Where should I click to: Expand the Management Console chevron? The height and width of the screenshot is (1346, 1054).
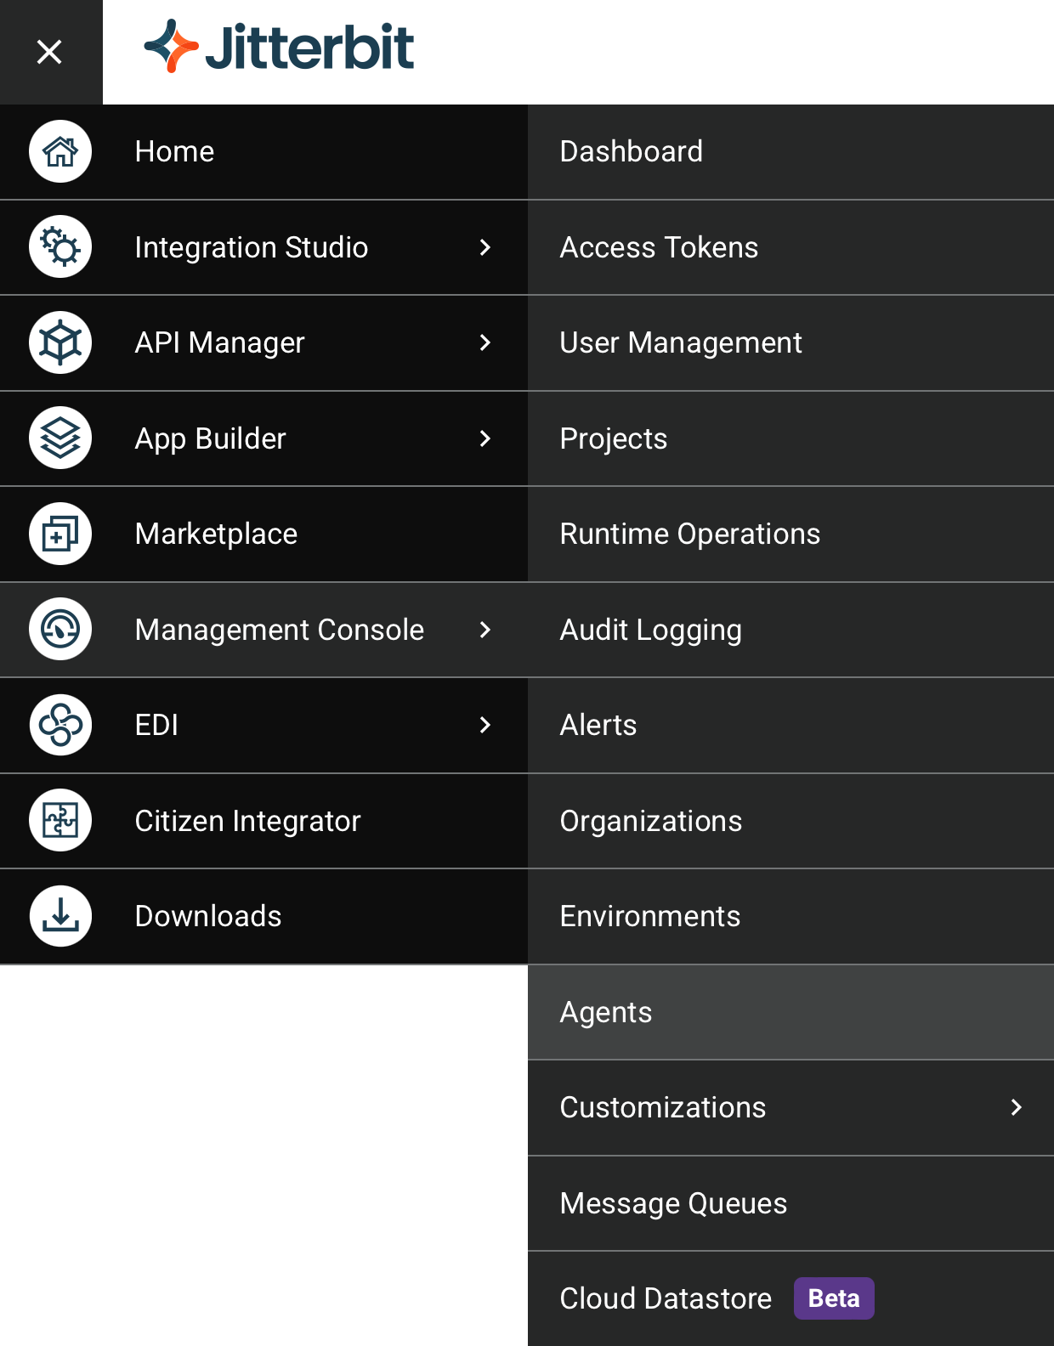(x=485, y=630)
